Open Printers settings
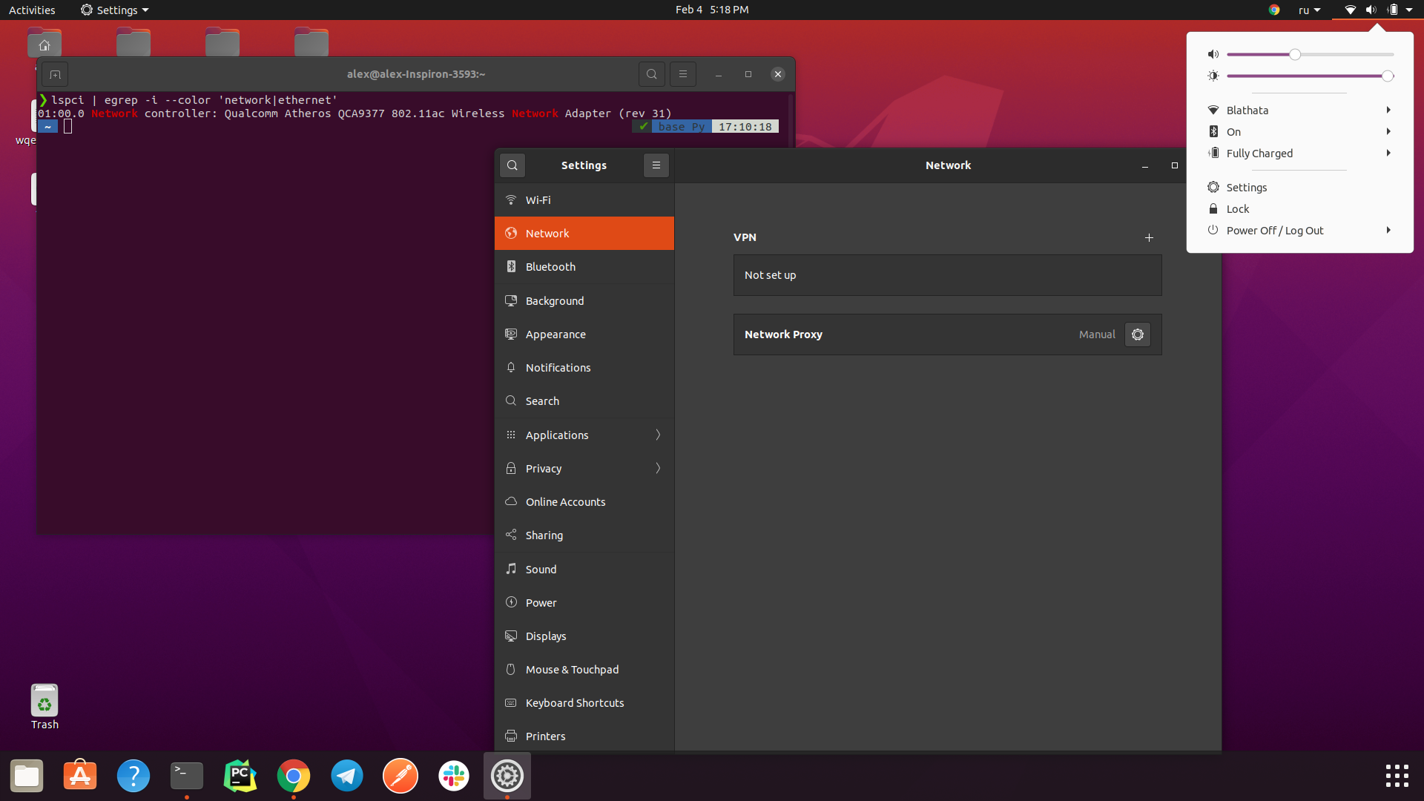The height and width of the screenshot is (801, 1424). (x=584, y=736)
